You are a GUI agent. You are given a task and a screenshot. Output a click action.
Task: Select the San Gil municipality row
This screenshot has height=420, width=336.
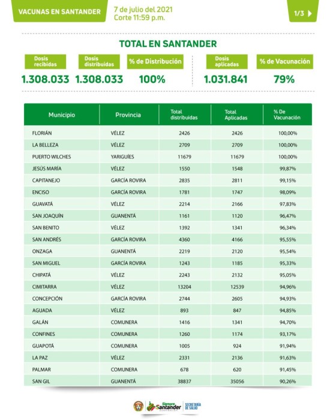(x=168, y=381)
